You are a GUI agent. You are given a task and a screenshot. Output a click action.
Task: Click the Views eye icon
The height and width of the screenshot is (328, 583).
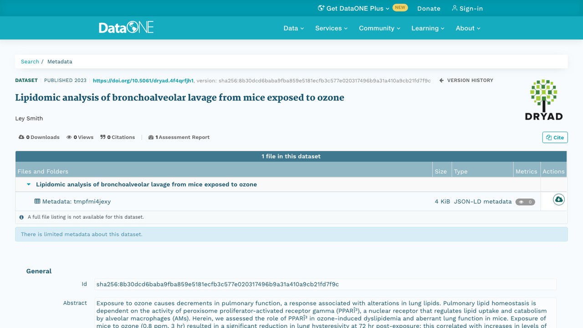tap(69, 137)
